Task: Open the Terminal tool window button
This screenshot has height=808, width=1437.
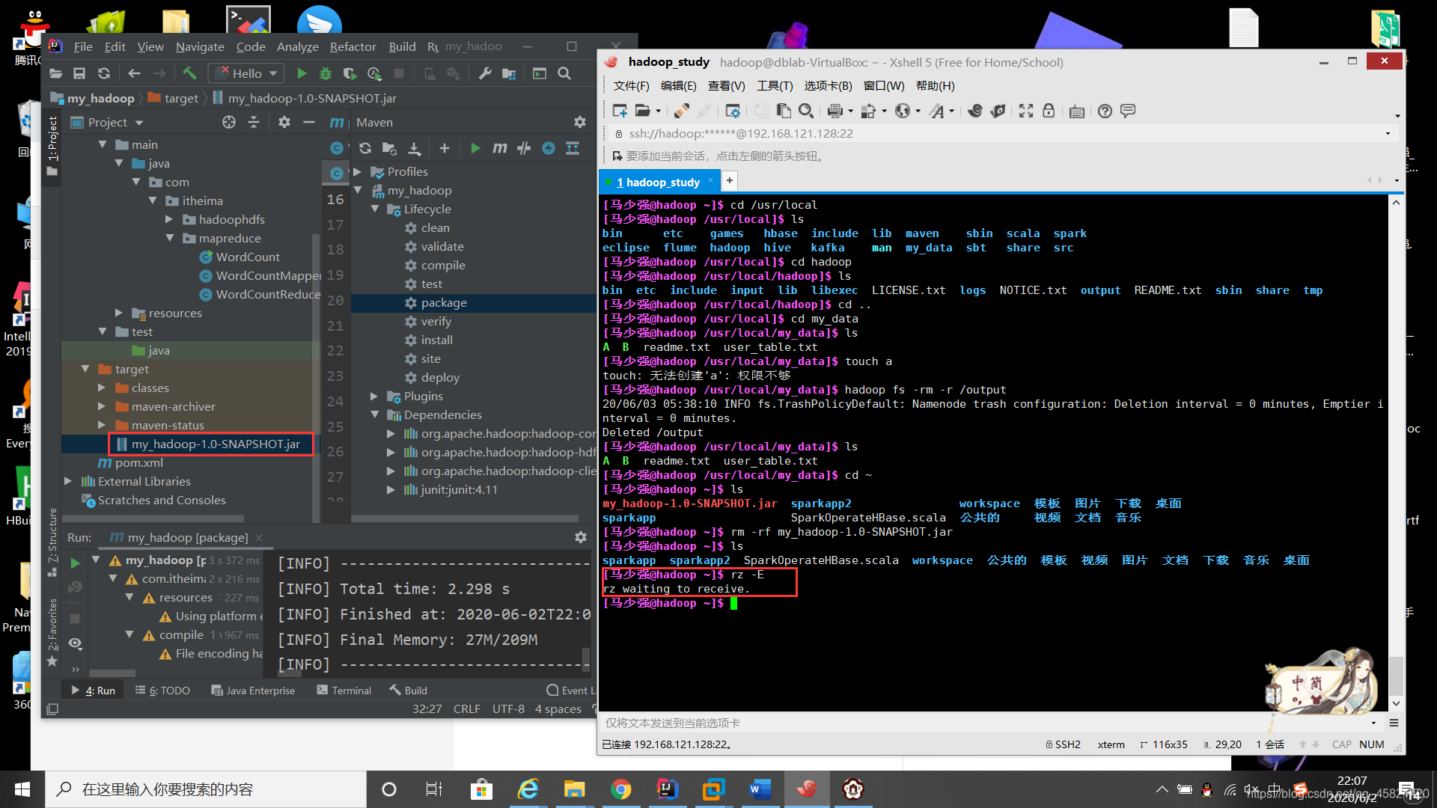Action: point(344,691)
